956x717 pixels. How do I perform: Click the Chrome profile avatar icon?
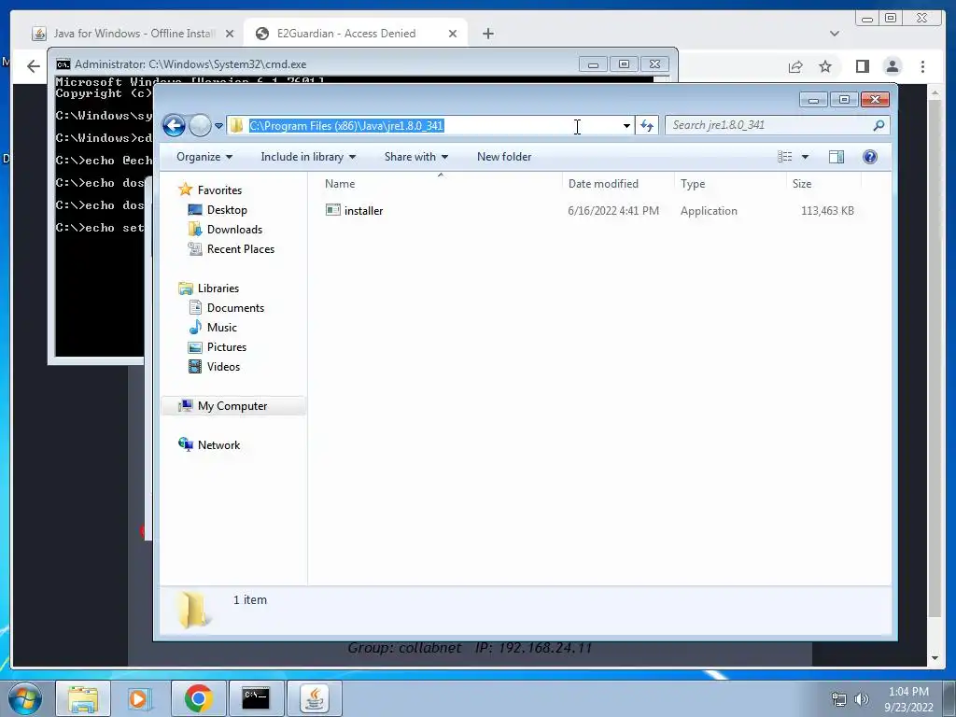[893, 66]
